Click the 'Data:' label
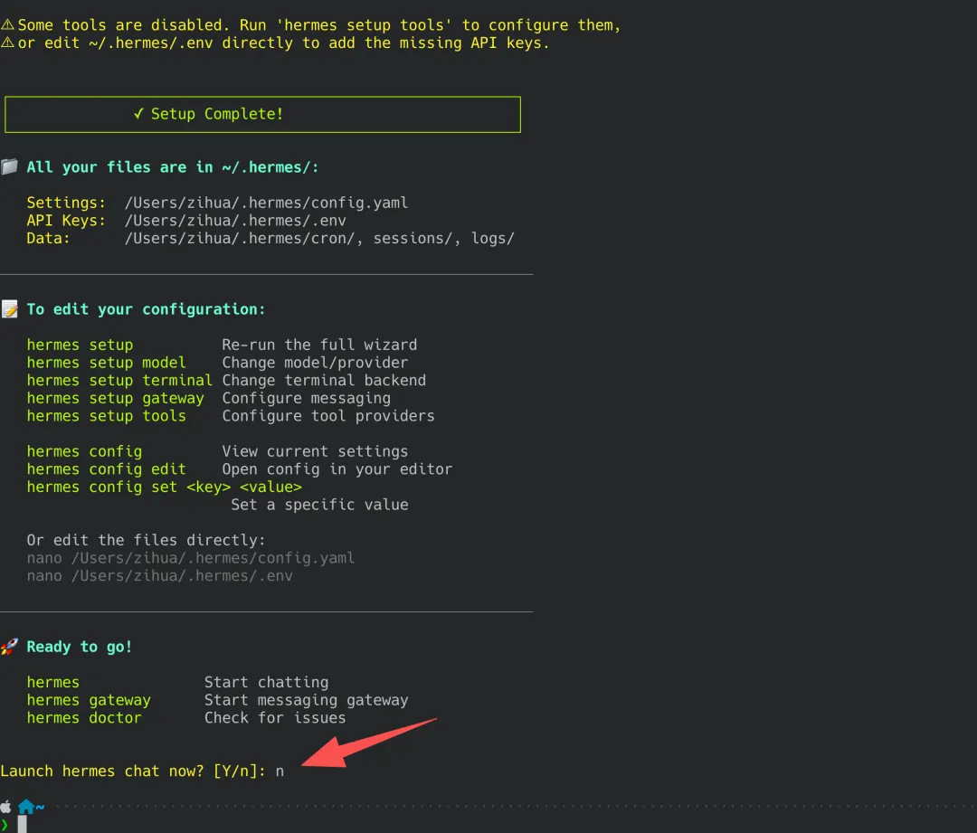977x833 pixels. tap(49, 238)
